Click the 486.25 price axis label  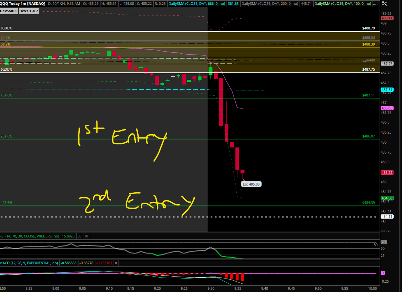point(387,132)
